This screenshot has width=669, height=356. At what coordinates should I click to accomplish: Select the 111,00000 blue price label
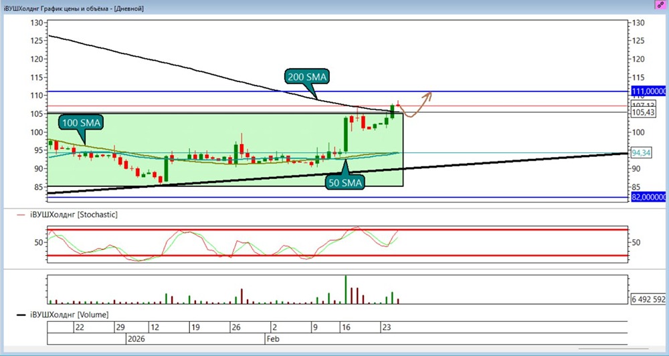click(648, 91)
